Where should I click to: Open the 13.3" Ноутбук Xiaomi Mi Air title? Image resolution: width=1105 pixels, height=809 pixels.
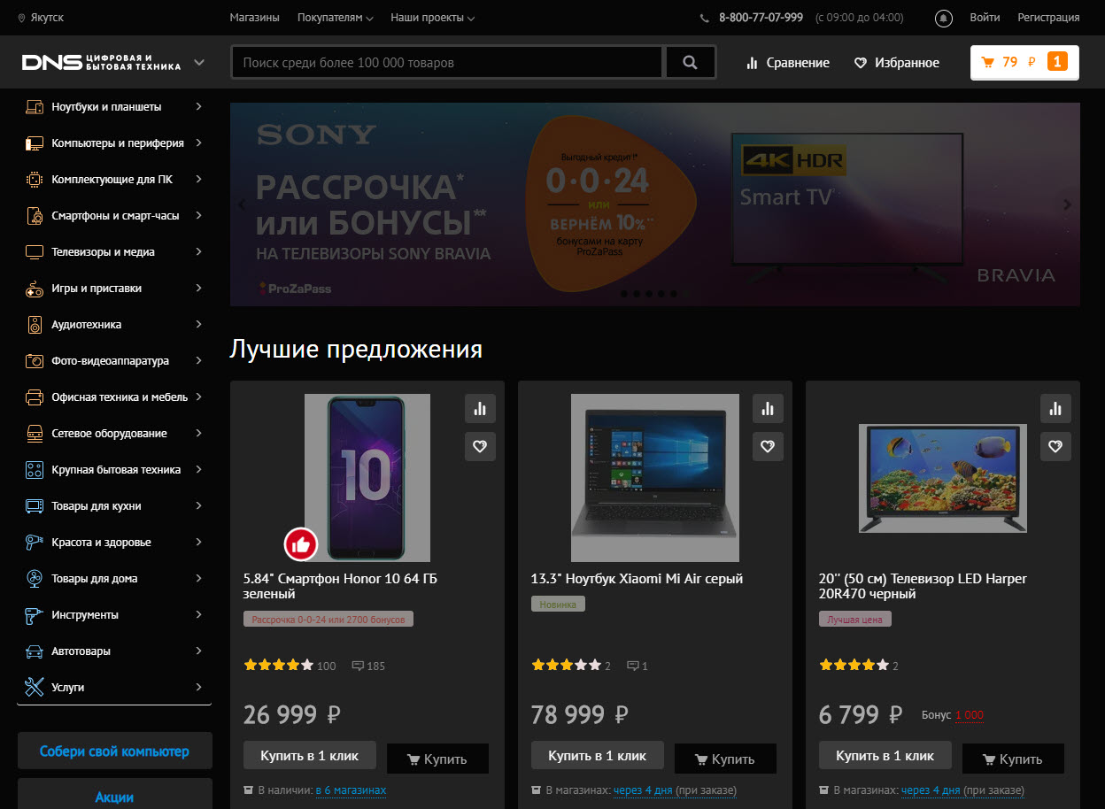(x=637, y=579)
